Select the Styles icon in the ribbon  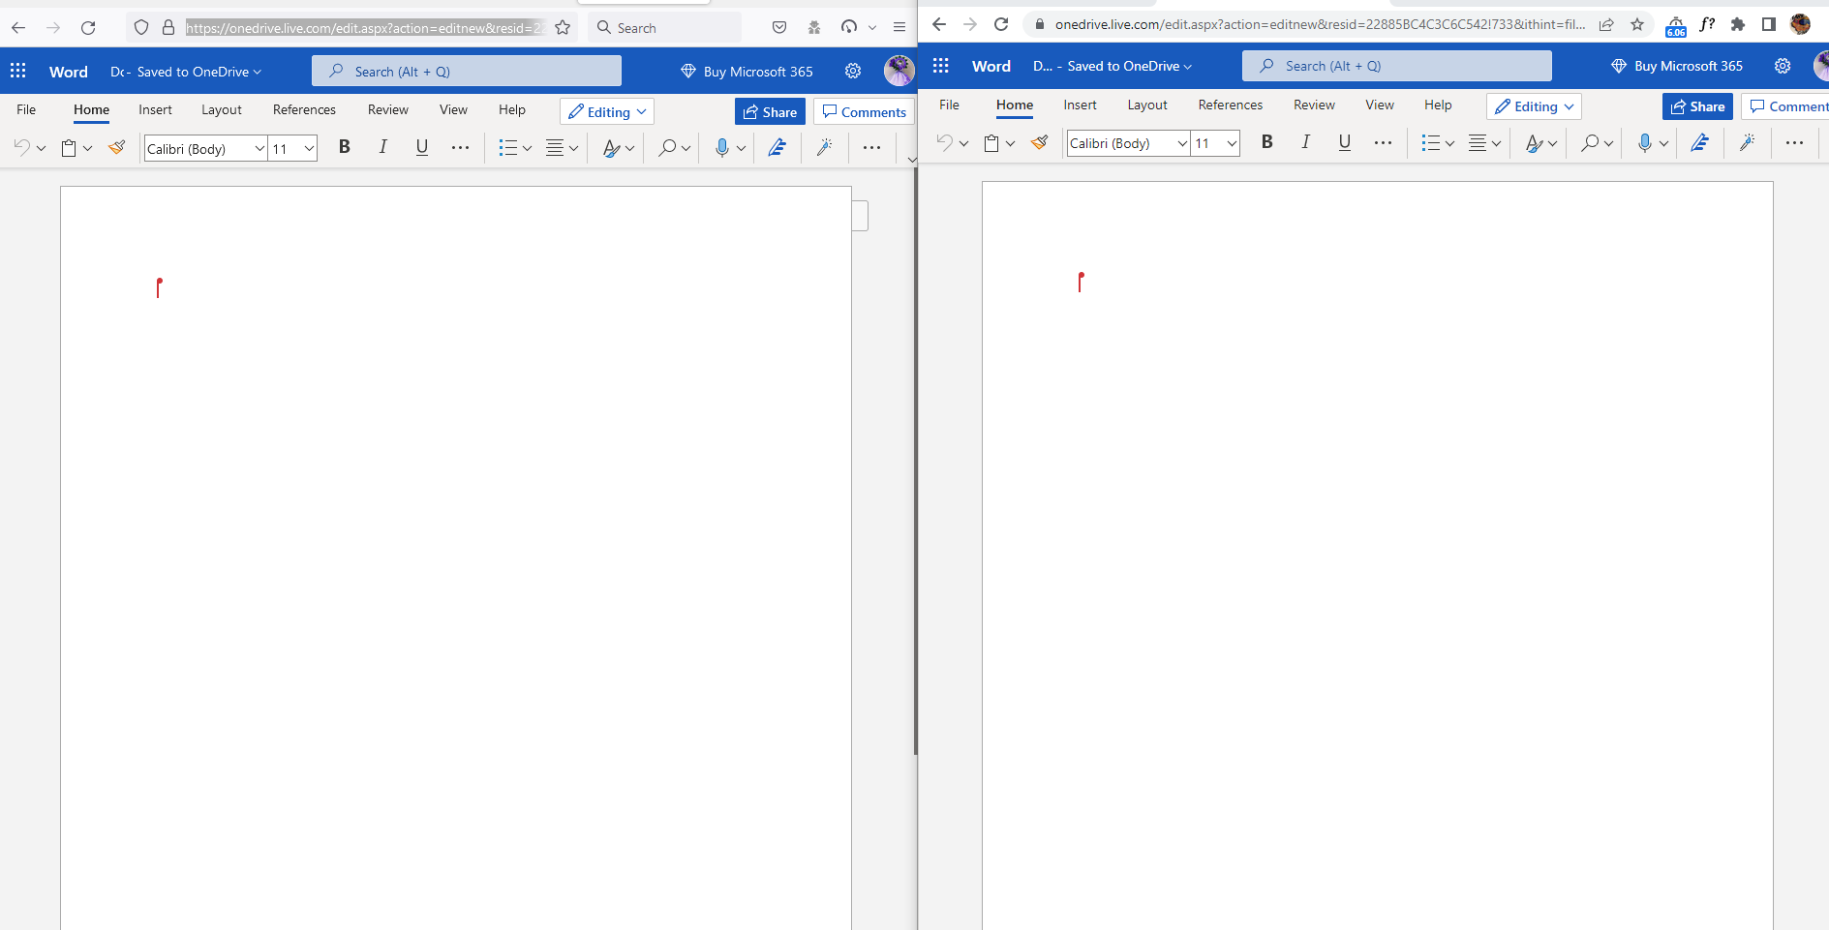pyautogui.click(x=611, y=147)
